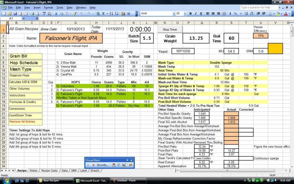Open the Format menu
This screenshot has height=184, width=294.
(x=48, y=8)
